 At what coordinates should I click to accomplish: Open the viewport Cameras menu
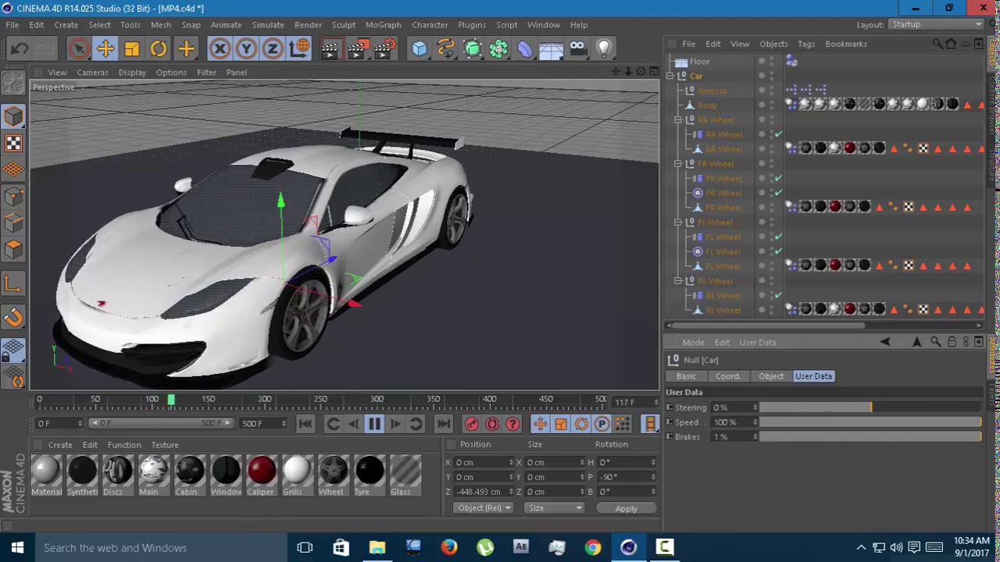tap(92, 73)
